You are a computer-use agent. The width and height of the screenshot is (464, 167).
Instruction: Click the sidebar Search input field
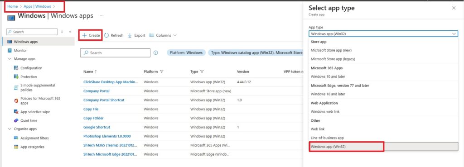pyautogui.click(x=32, y=32)
